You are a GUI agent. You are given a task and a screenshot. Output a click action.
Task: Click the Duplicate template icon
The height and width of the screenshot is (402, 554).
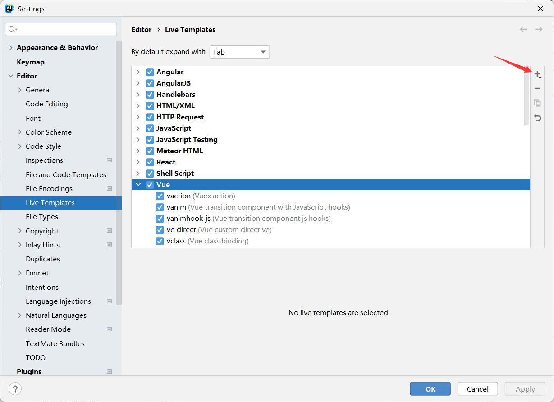pos(537,103)
